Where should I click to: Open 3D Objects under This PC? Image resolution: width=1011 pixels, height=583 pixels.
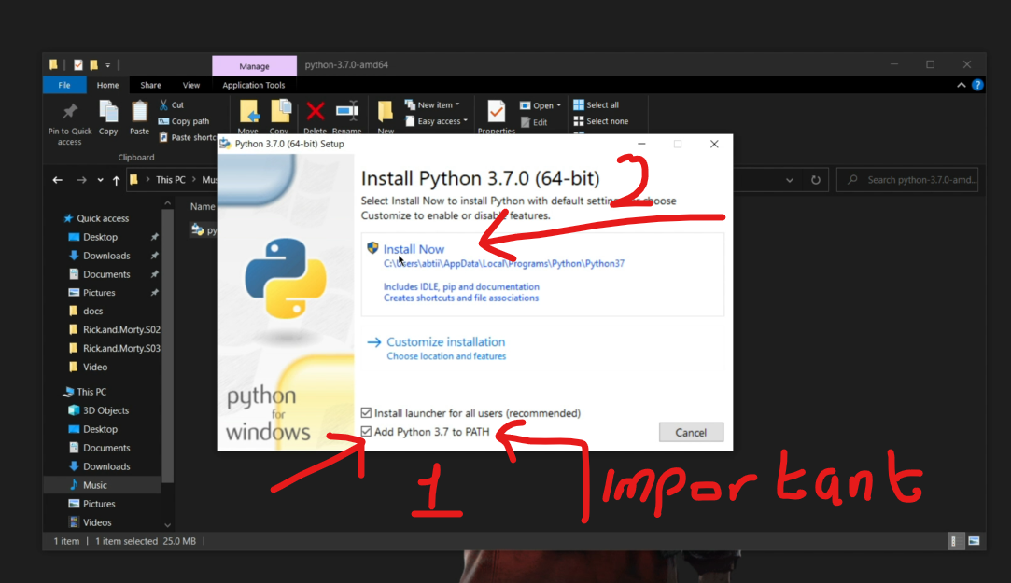click(x=105, y=410)
